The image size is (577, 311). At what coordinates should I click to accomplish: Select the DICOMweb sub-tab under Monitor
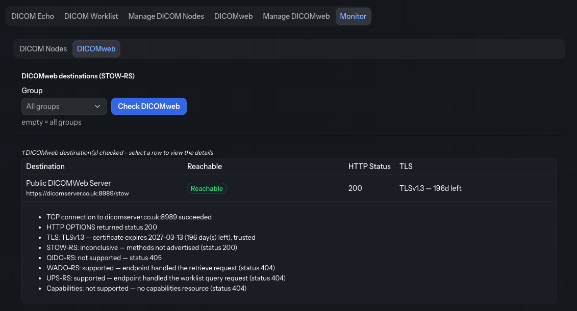pos(96,49)
